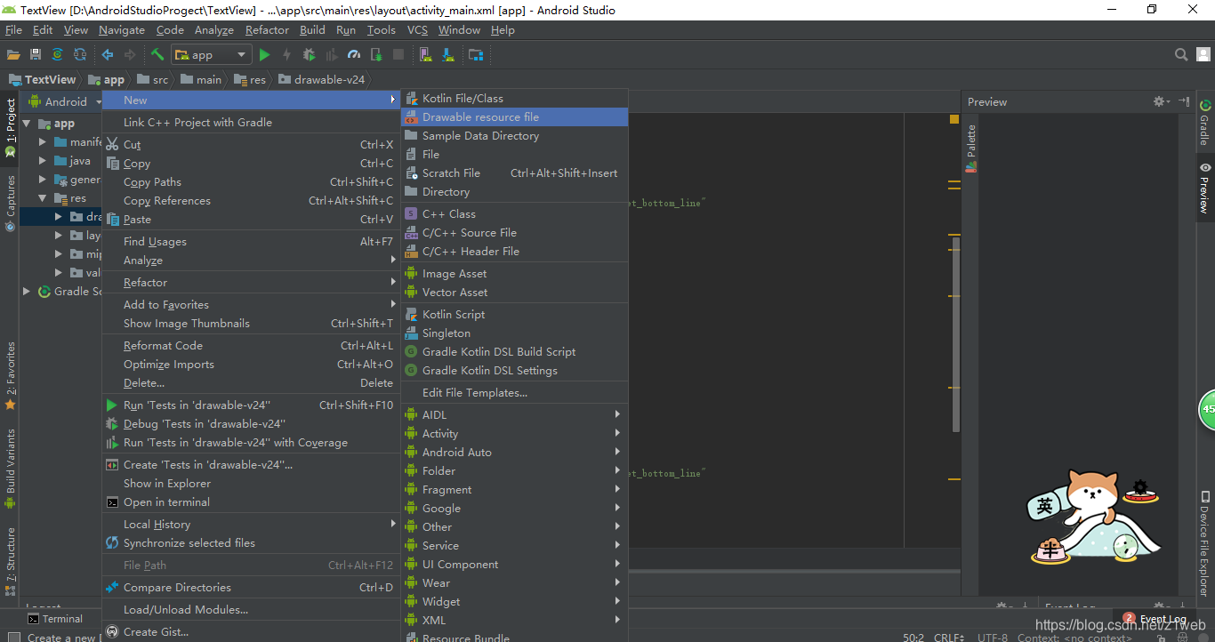
Task: Select Drawable resource file
Action: [515, 117]
